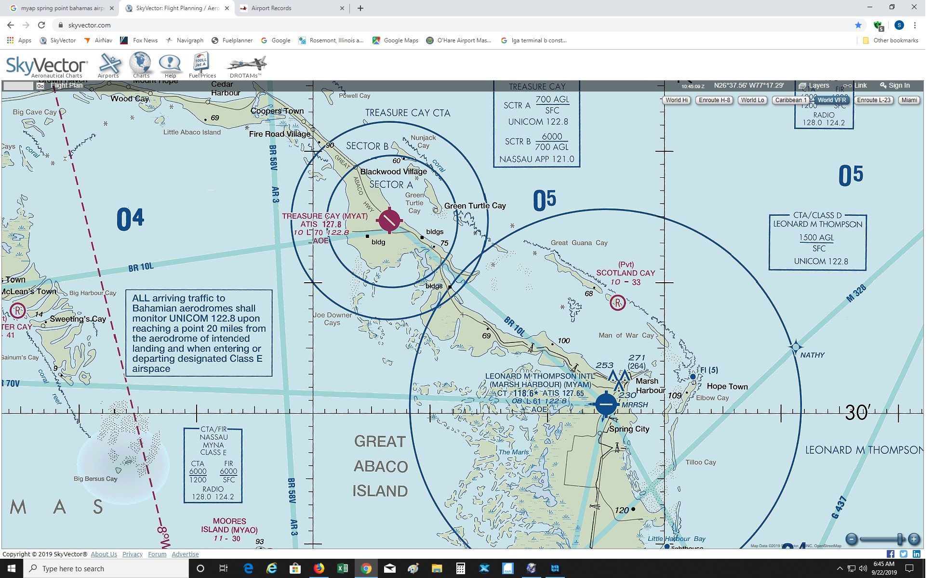Open the notification center icon
Image resolution: width=933 pixels, height=578 pixels.
tap(909, 568)
